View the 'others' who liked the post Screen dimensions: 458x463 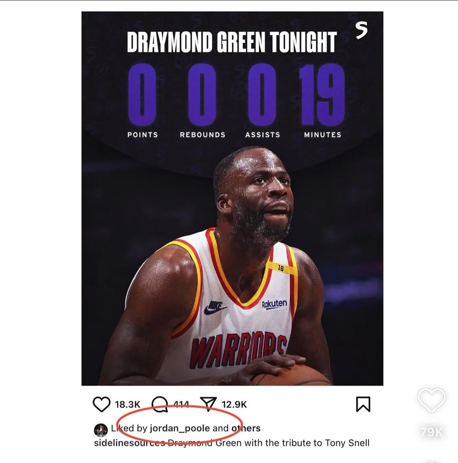(246, 428)
